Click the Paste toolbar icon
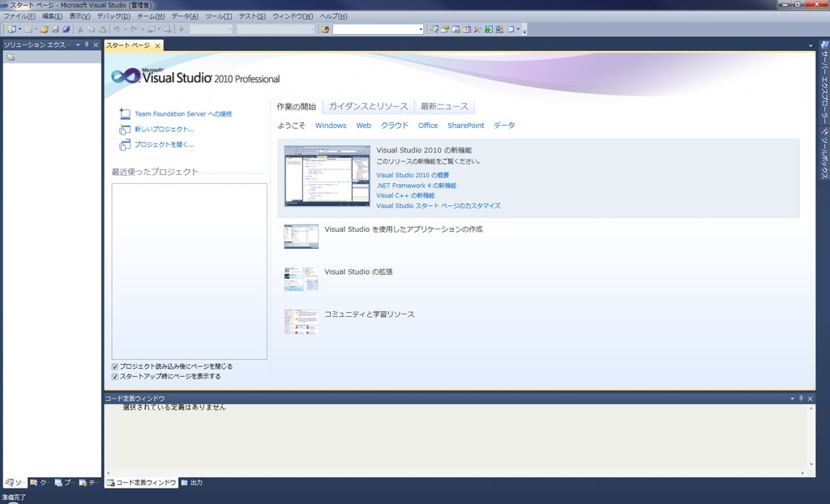The image size is (830, 504). 103,29
